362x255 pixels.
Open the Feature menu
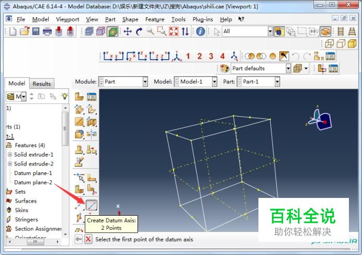(155, 19)
